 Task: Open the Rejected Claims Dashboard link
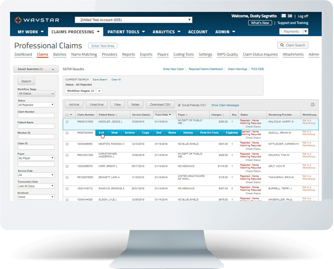coord(206,69)
